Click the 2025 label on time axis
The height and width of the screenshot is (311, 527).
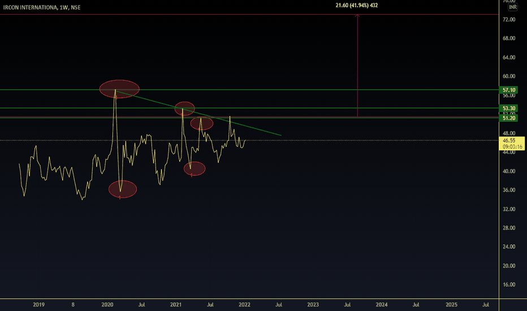click(x=451, y=305)
